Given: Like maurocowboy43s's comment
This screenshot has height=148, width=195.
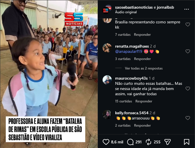Looking at the screenshot, I should pos(188,89).
